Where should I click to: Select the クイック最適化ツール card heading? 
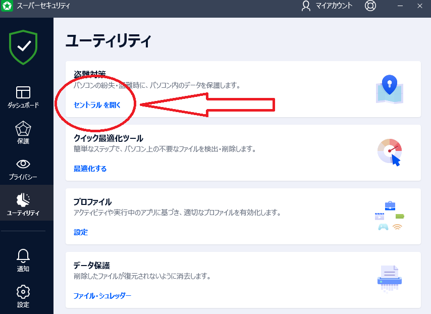[x=109, y=138]
